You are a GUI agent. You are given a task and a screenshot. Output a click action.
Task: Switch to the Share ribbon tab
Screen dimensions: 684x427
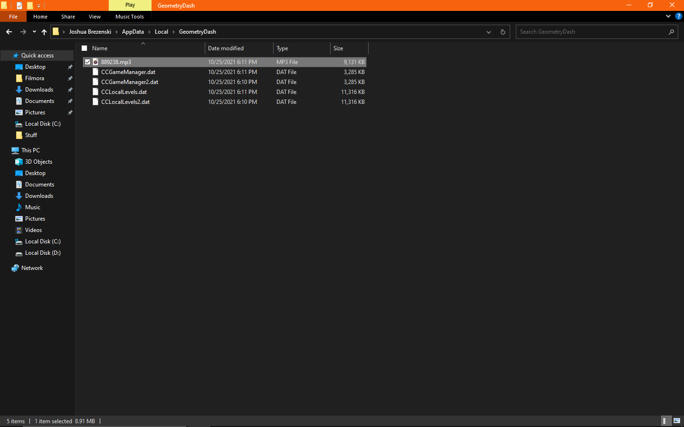[68, 17]
